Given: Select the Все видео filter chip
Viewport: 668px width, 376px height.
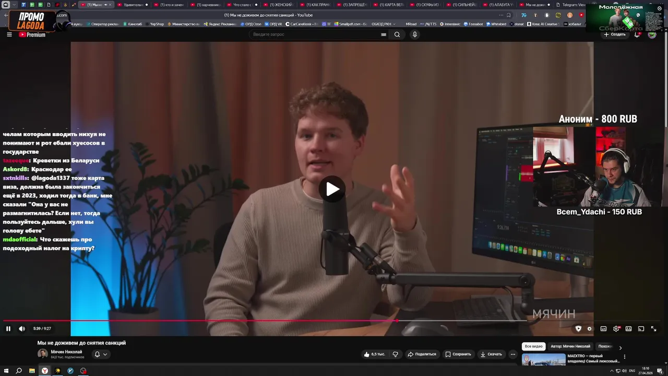Looking at the screenshot, I should point(534,346).
